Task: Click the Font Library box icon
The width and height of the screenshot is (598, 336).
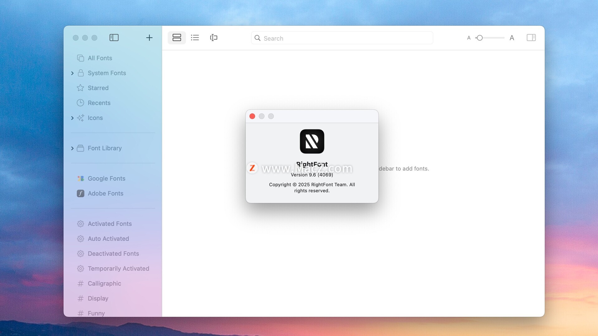Action: pos(80,148)
